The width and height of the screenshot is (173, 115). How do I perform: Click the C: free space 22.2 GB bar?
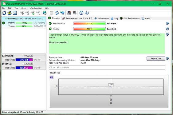pos(24,60)
